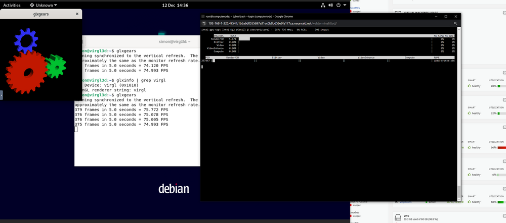
Task: Click the intel-gpu-top header line
Action: click(x=265, y=30)
